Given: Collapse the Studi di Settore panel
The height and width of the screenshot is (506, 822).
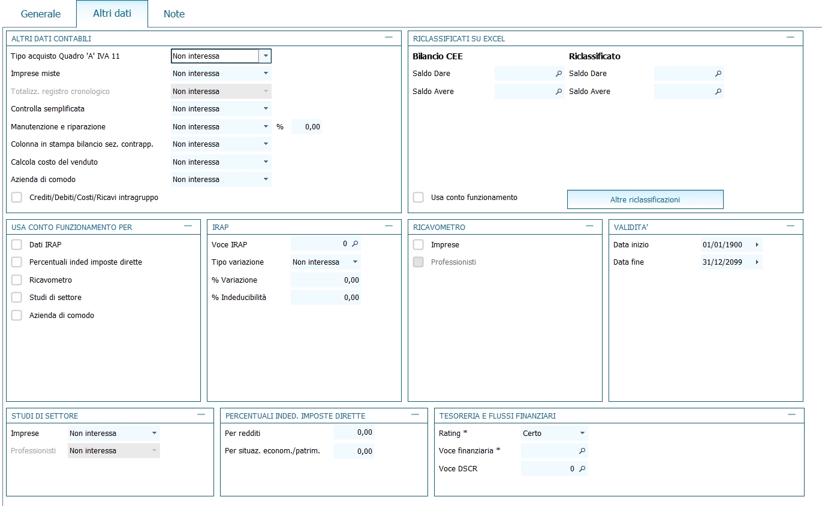Looking at the screenshot, I should click(201, 415).
